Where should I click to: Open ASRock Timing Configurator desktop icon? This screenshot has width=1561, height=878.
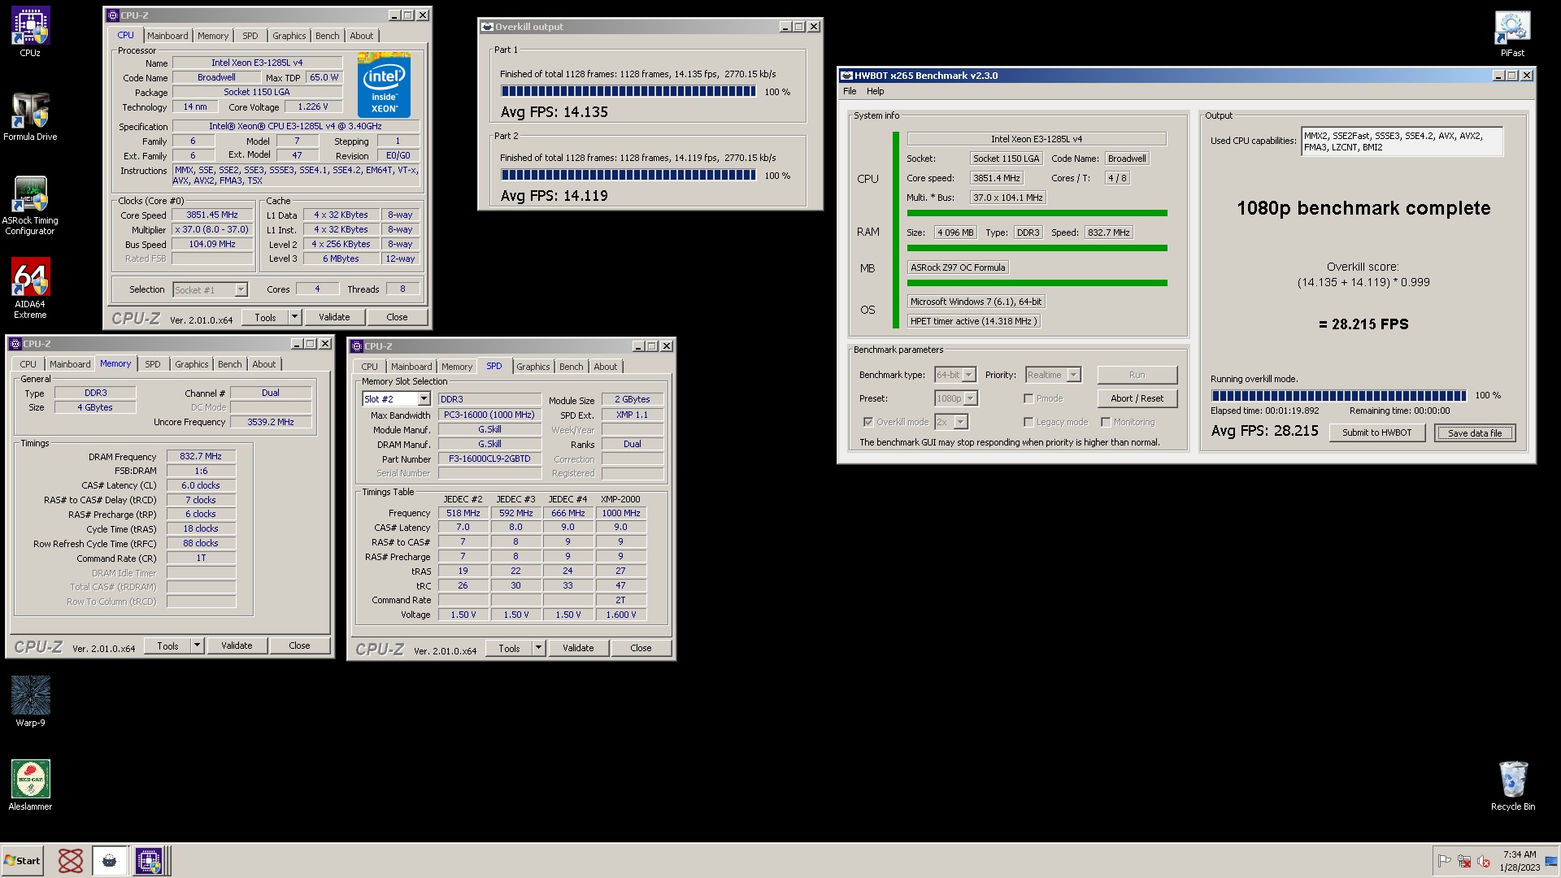point(30,206)
